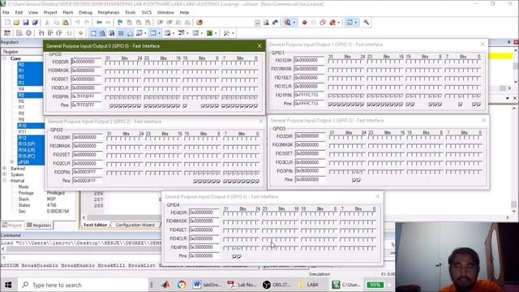Close the GPIO 2 Fast Interface window
This screenshot has width=519, height=292.
pos(261,121)
